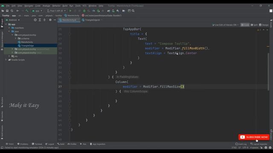Open the app run configuration dropdown
The height and width of the screenshot is (153, 273).
(x=37, y=11)
